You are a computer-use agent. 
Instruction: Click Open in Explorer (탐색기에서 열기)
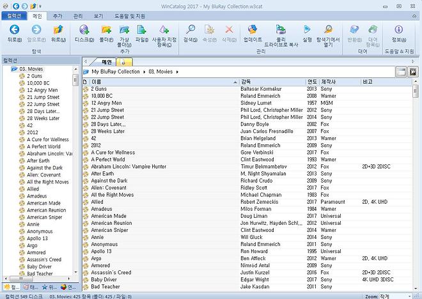[327, 30]
